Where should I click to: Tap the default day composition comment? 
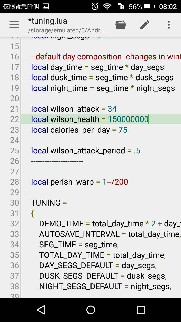[x=106, y=57]
